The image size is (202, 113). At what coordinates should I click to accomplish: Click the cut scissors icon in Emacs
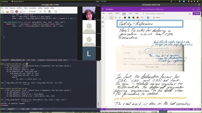(40, 12)
